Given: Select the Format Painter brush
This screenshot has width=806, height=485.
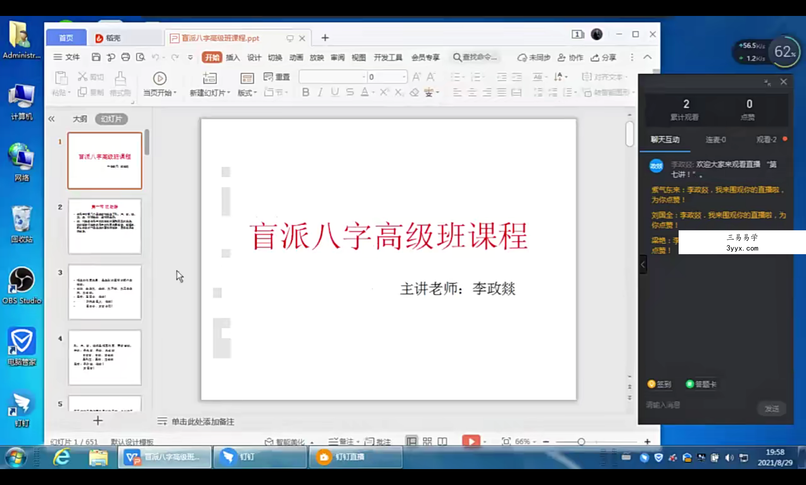Looking at the screenshot, I should coord(120,78).
